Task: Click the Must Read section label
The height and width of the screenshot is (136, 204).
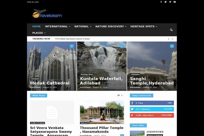Action: 38,96
